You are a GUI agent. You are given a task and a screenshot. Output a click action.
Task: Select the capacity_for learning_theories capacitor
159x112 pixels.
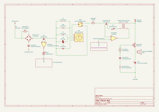click(120, 58)
